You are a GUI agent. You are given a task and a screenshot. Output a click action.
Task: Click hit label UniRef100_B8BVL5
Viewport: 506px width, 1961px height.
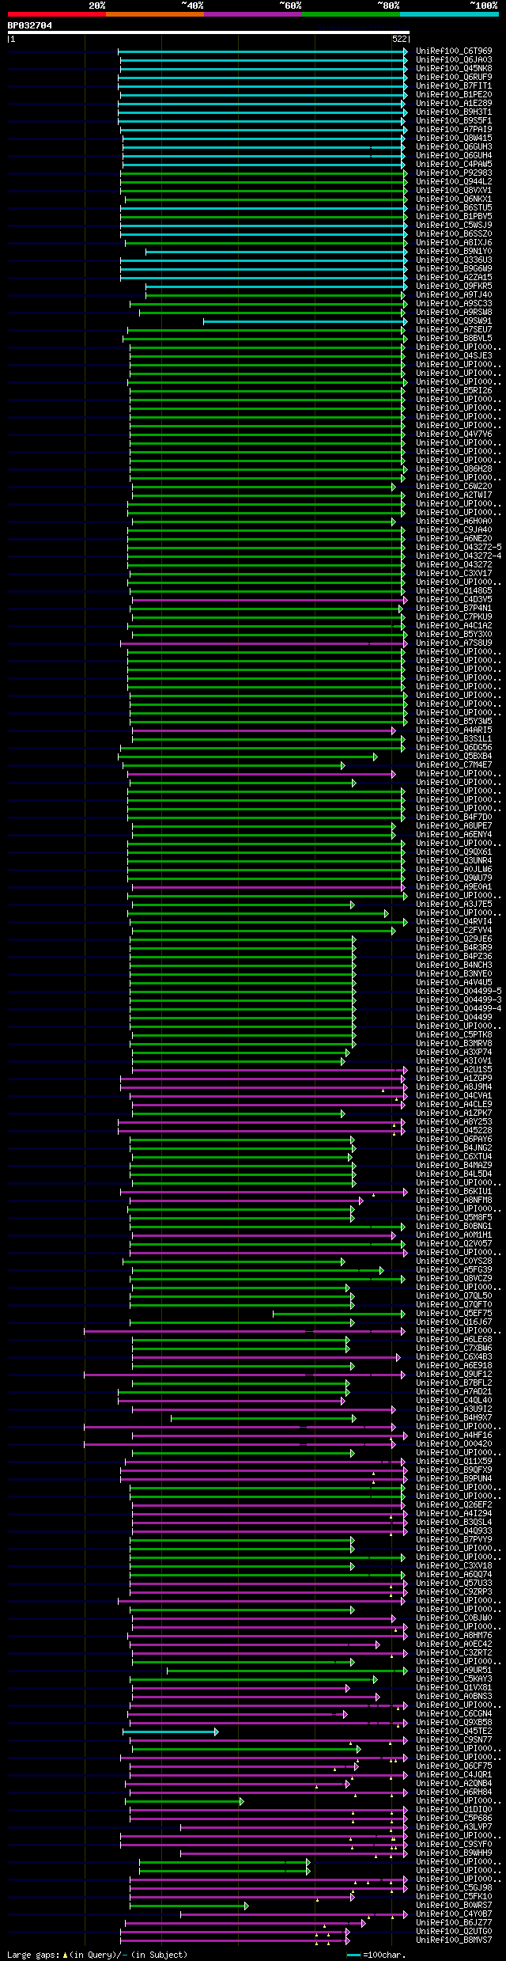(454, 339)
